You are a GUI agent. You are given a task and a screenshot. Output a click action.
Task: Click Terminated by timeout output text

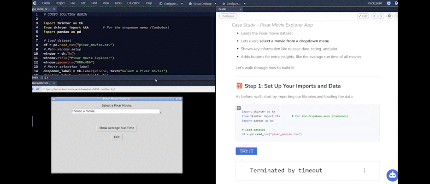coord(286,170)
